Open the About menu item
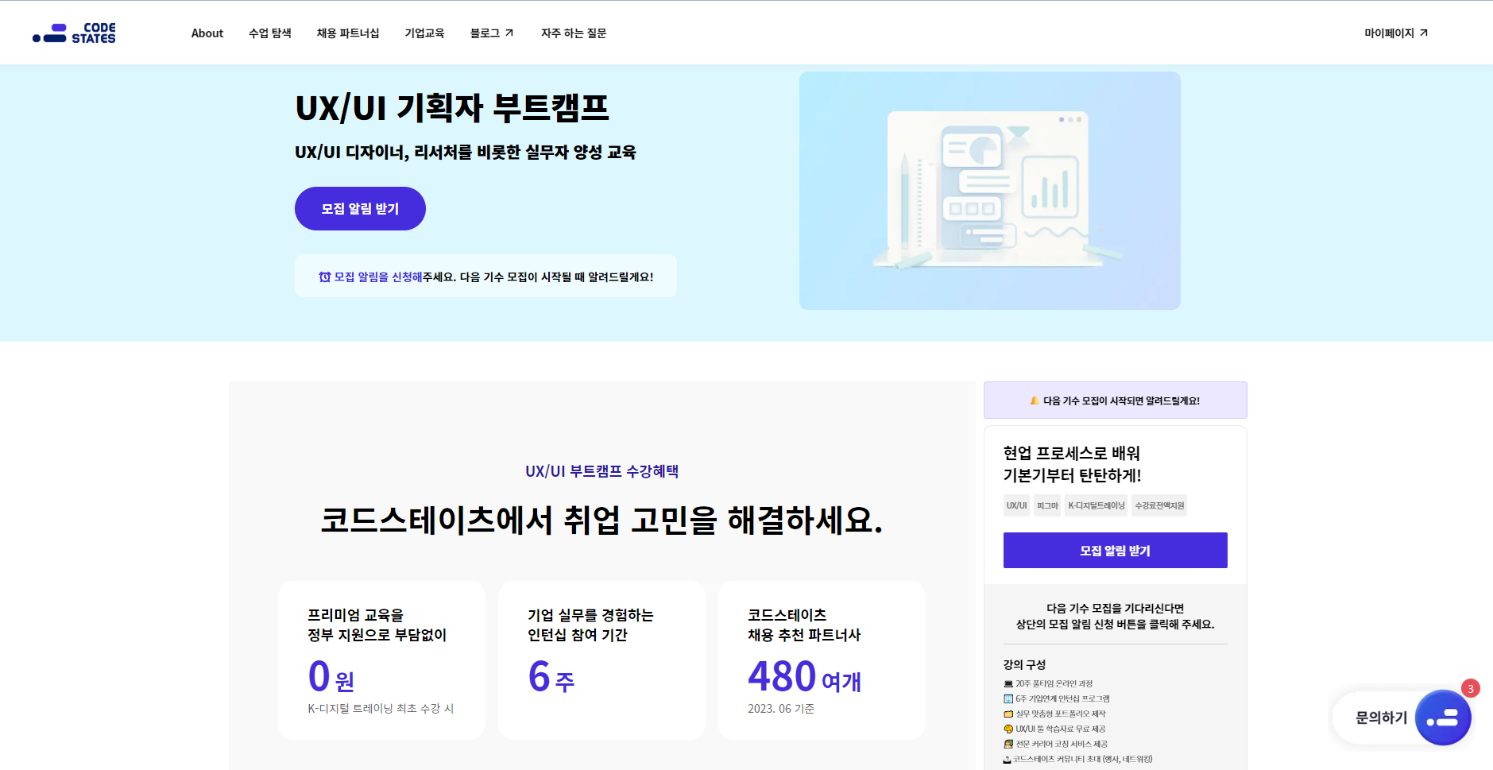This screenshot has width=1493, height=770. point(207,33)
